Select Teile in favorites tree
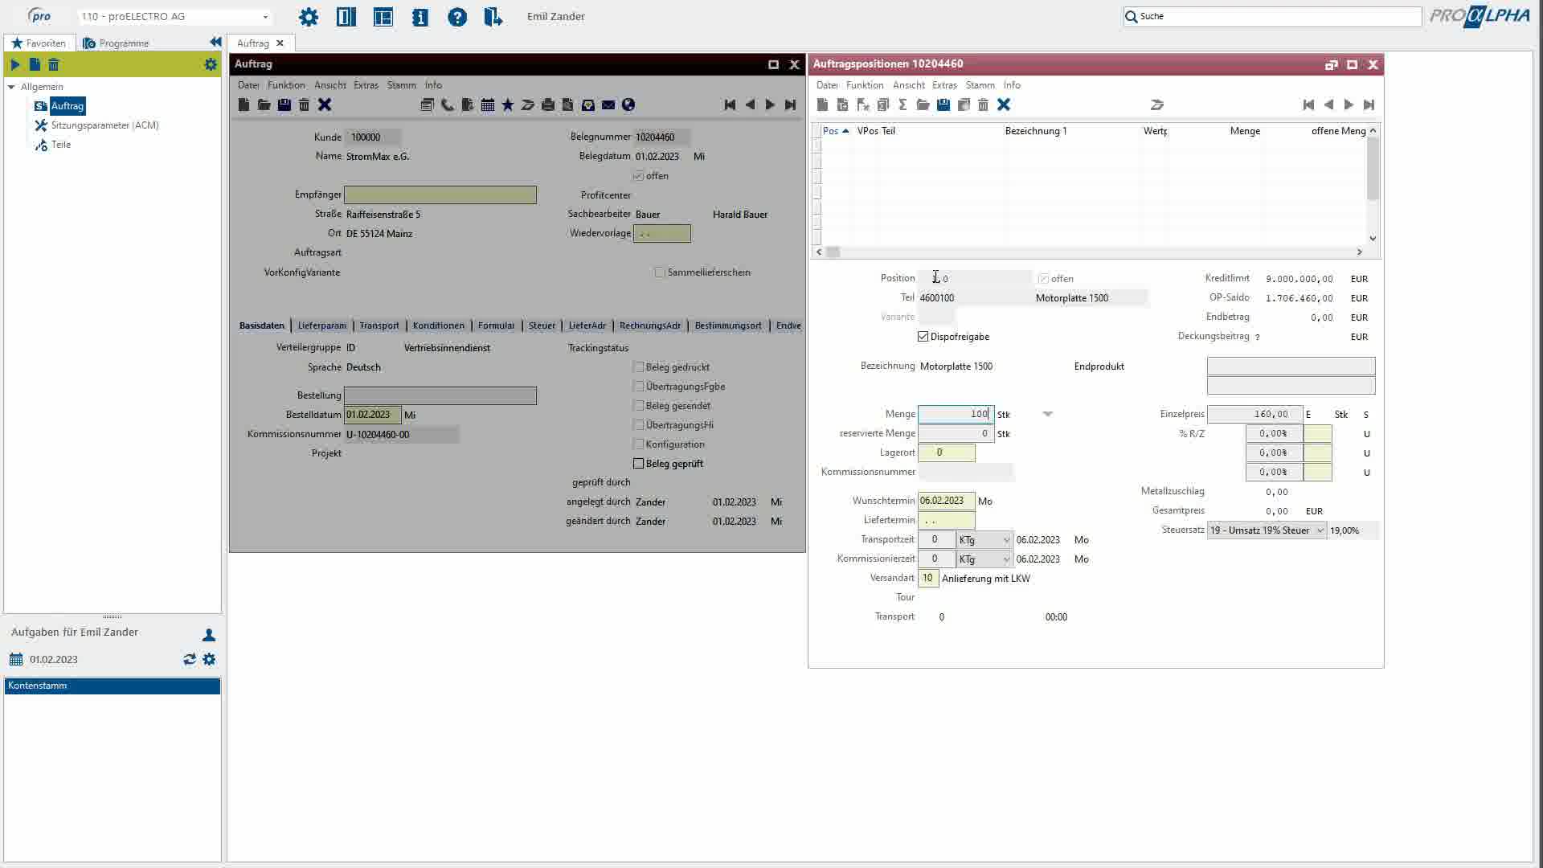Screen dimensions: 1543x868 click(x=61, y=145)
